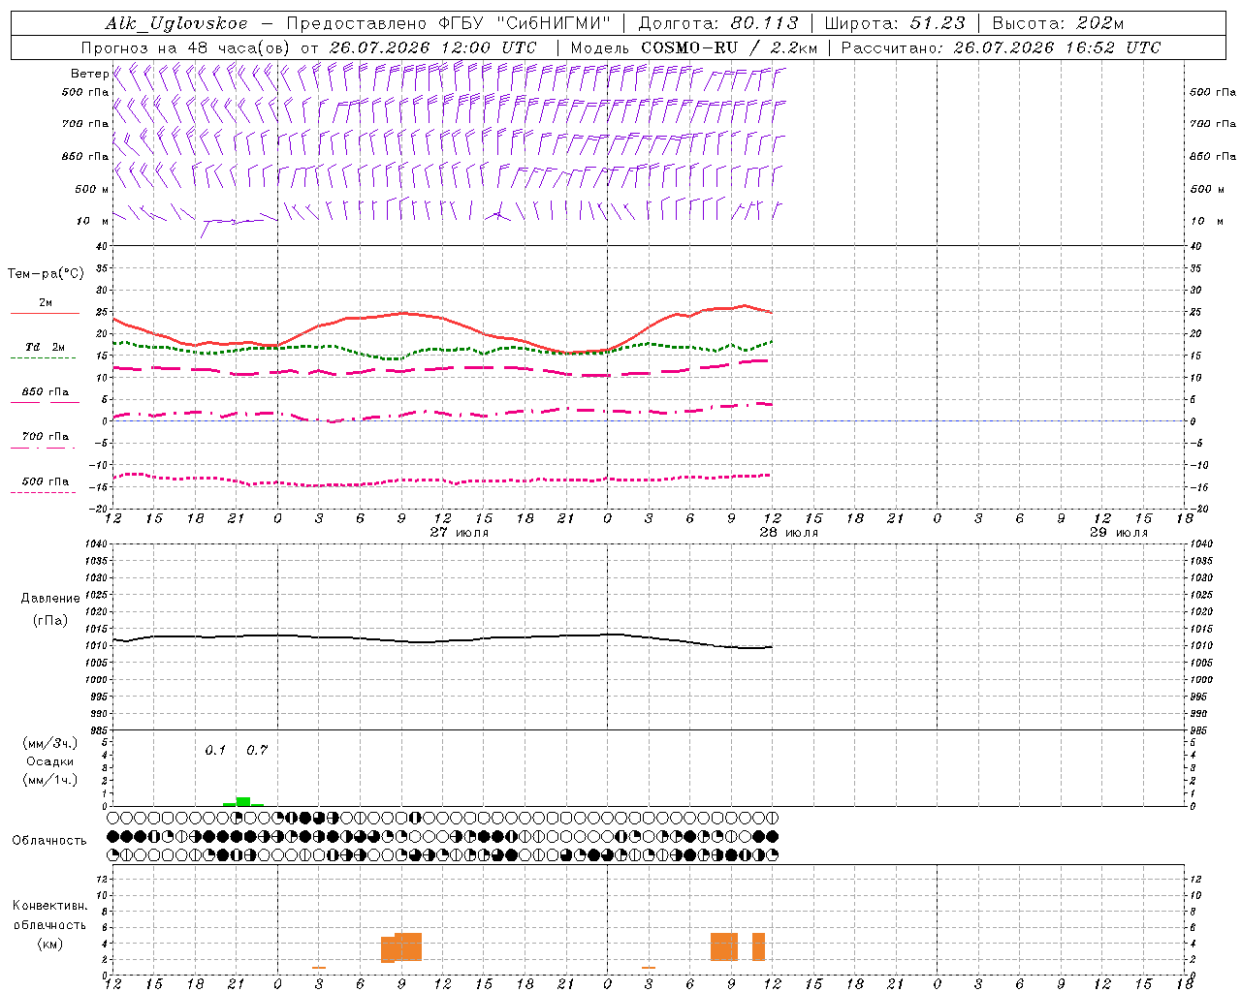
Task: Click the Облачность cloud cover label
Action: pyautogui.click(x=49, y=841)
